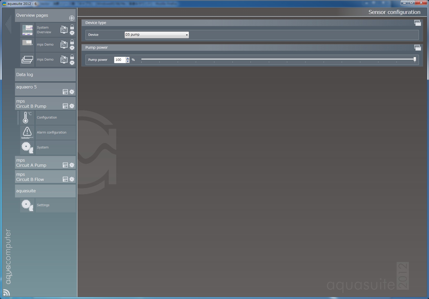
Task: Collapse the sidebar with the dotted arrow
Action: [x=9, y=24]
